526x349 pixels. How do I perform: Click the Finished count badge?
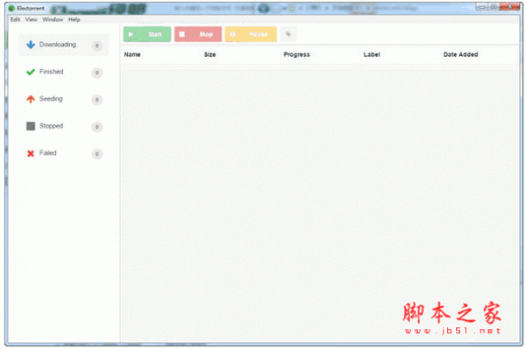(x=97, y=73)
